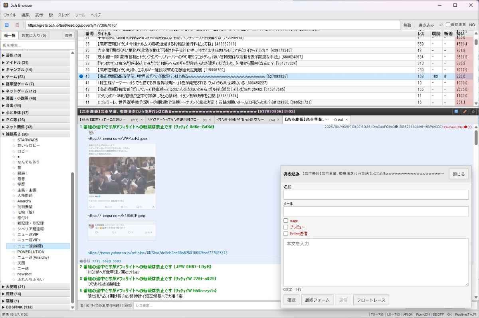Open the news.yahoo.co.jp article link
Viewport: 479px width, 318px height.
pos(157,253)
